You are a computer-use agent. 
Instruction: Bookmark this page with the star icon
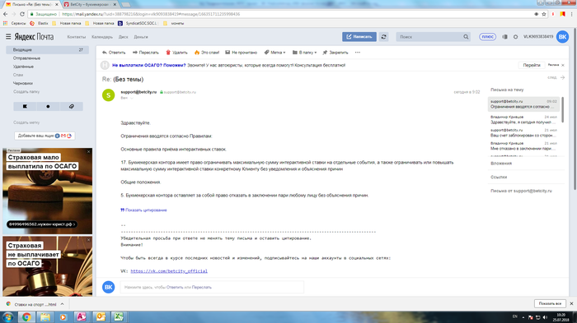point(544,14)
